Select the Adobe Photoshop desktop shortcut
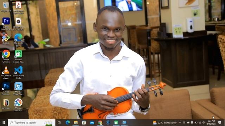Image resolution: width=225 pixels, height=126 pixels. click(x=6, y=89)
